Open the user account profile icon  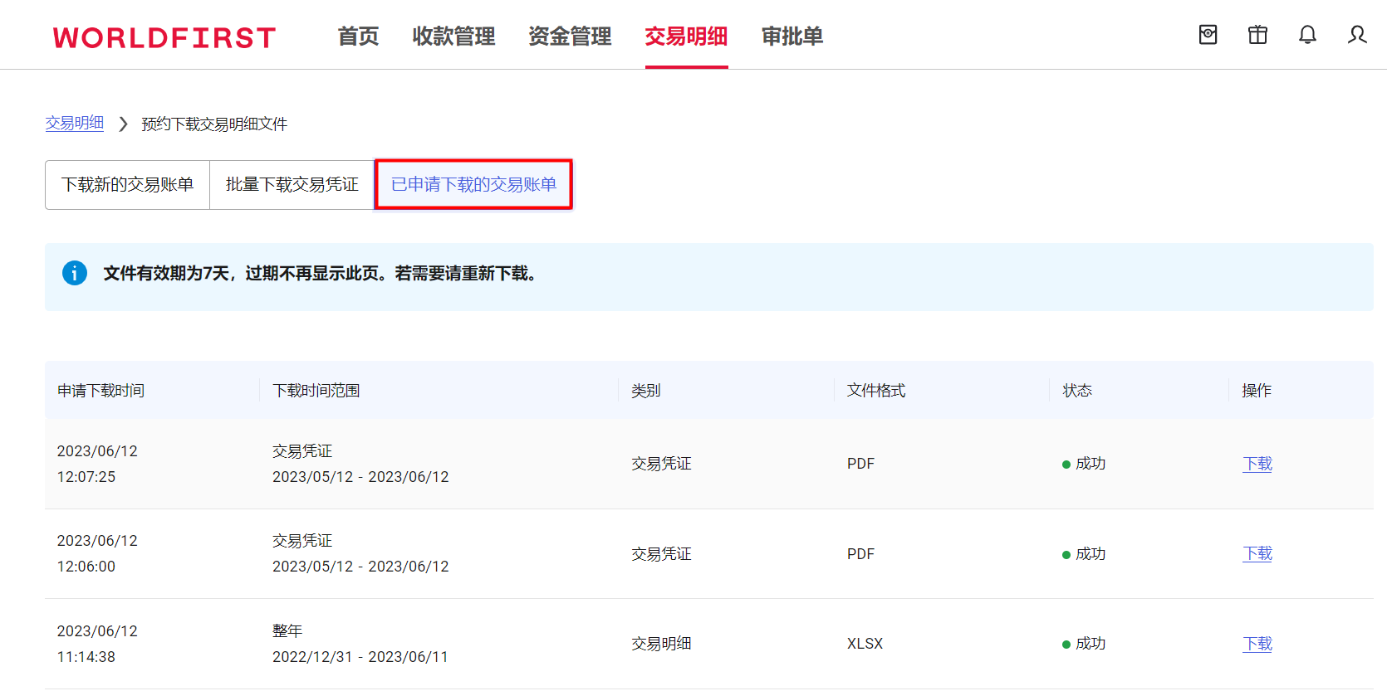[1357, 35]
